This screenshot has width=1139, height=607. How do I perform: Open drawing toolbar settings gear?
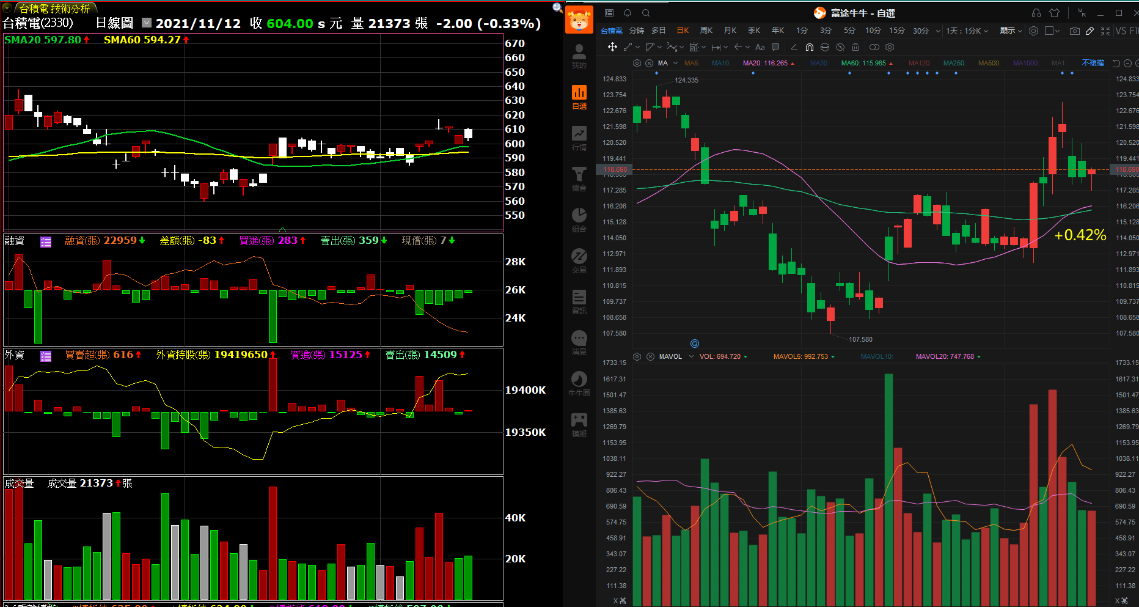click(x=890, y=47)
